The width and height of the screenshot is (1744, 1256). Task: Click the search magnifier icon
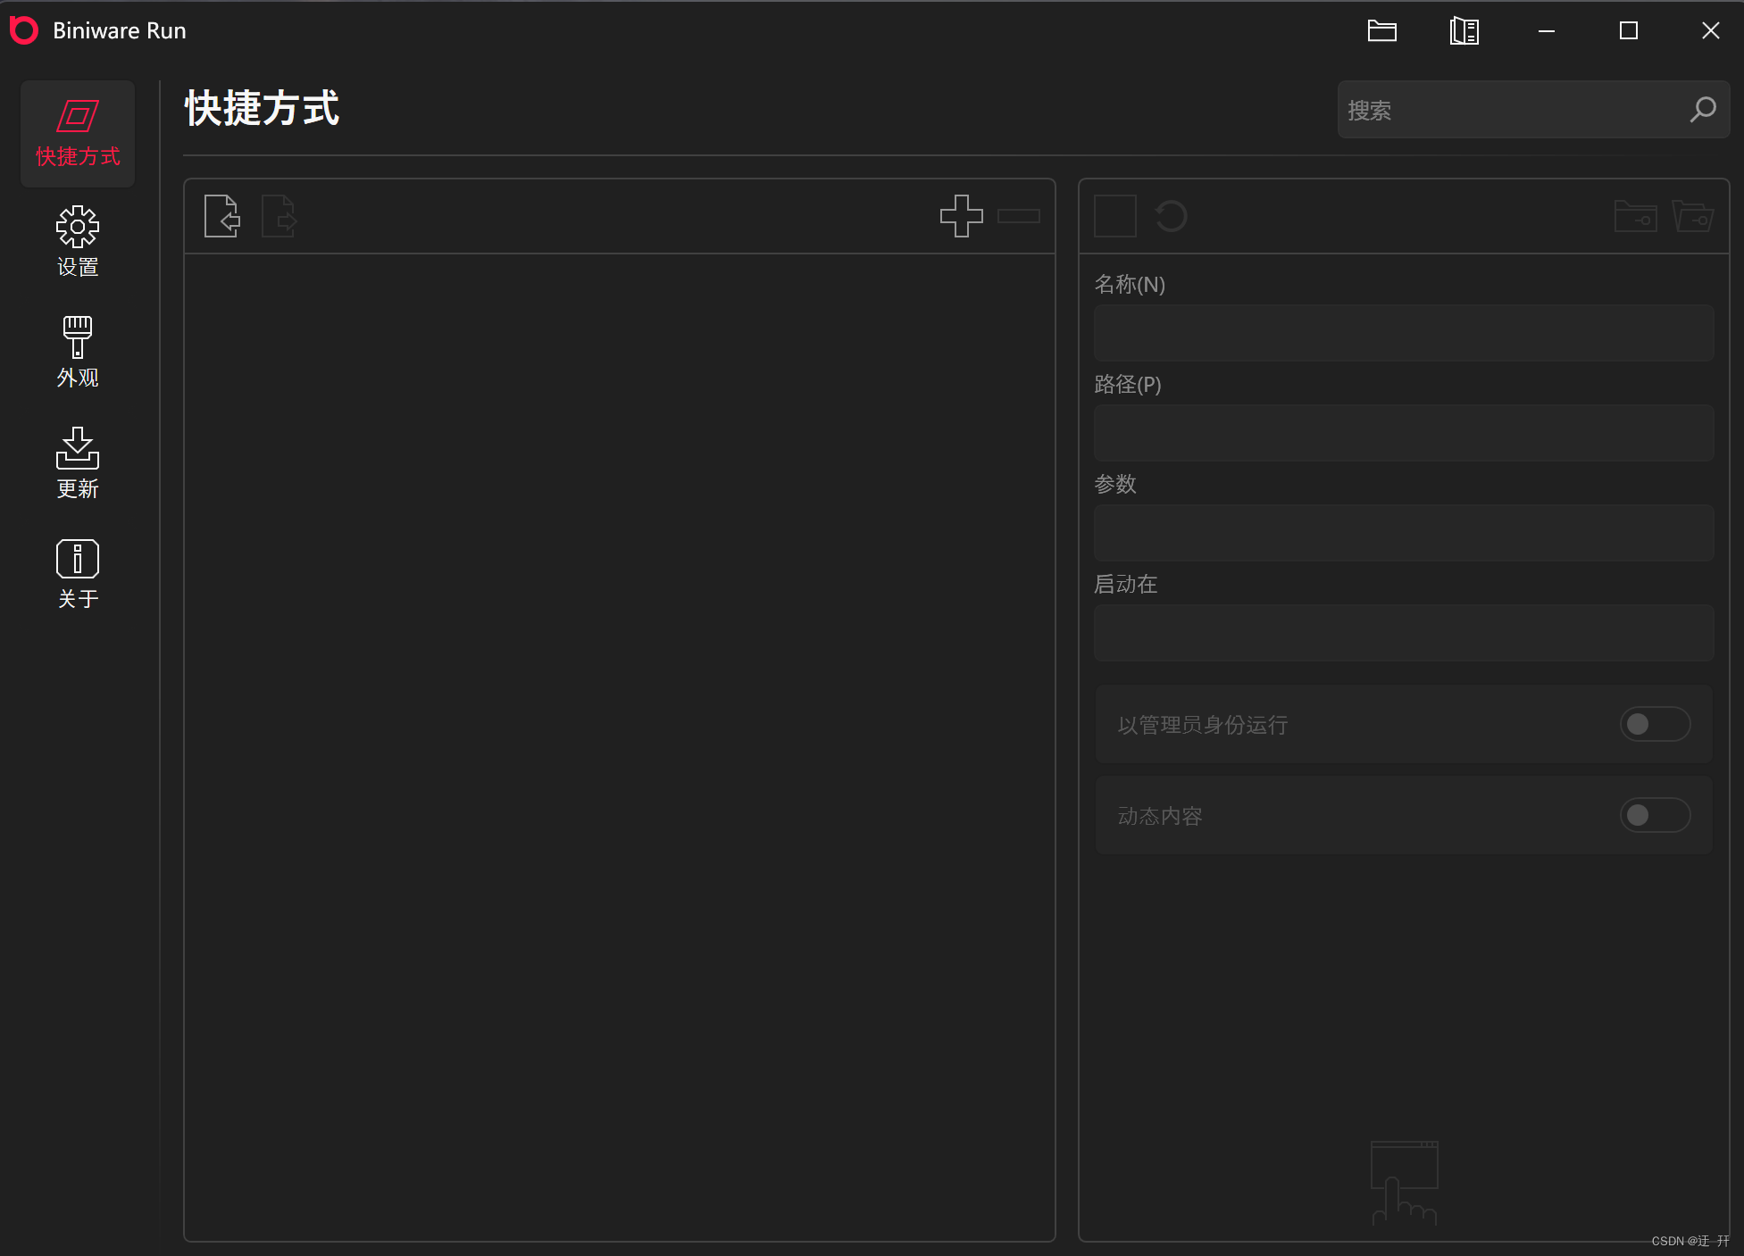[x=1702, y=110]
